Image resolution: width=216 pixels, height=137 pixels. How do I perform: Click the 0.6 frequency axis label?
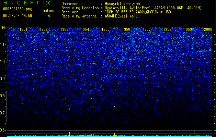point(3,130)
